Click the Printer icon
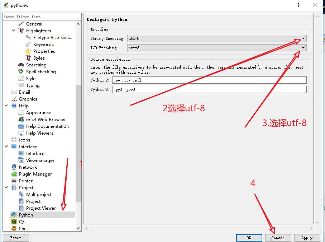The width and height of the screenshot is (325, 242). [14, 181]
